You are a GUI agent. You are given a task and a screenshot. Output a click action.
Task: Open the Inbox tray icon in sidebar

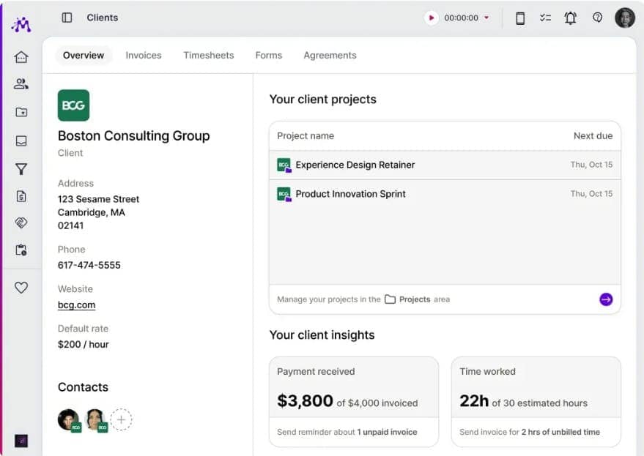click(21, 141)
